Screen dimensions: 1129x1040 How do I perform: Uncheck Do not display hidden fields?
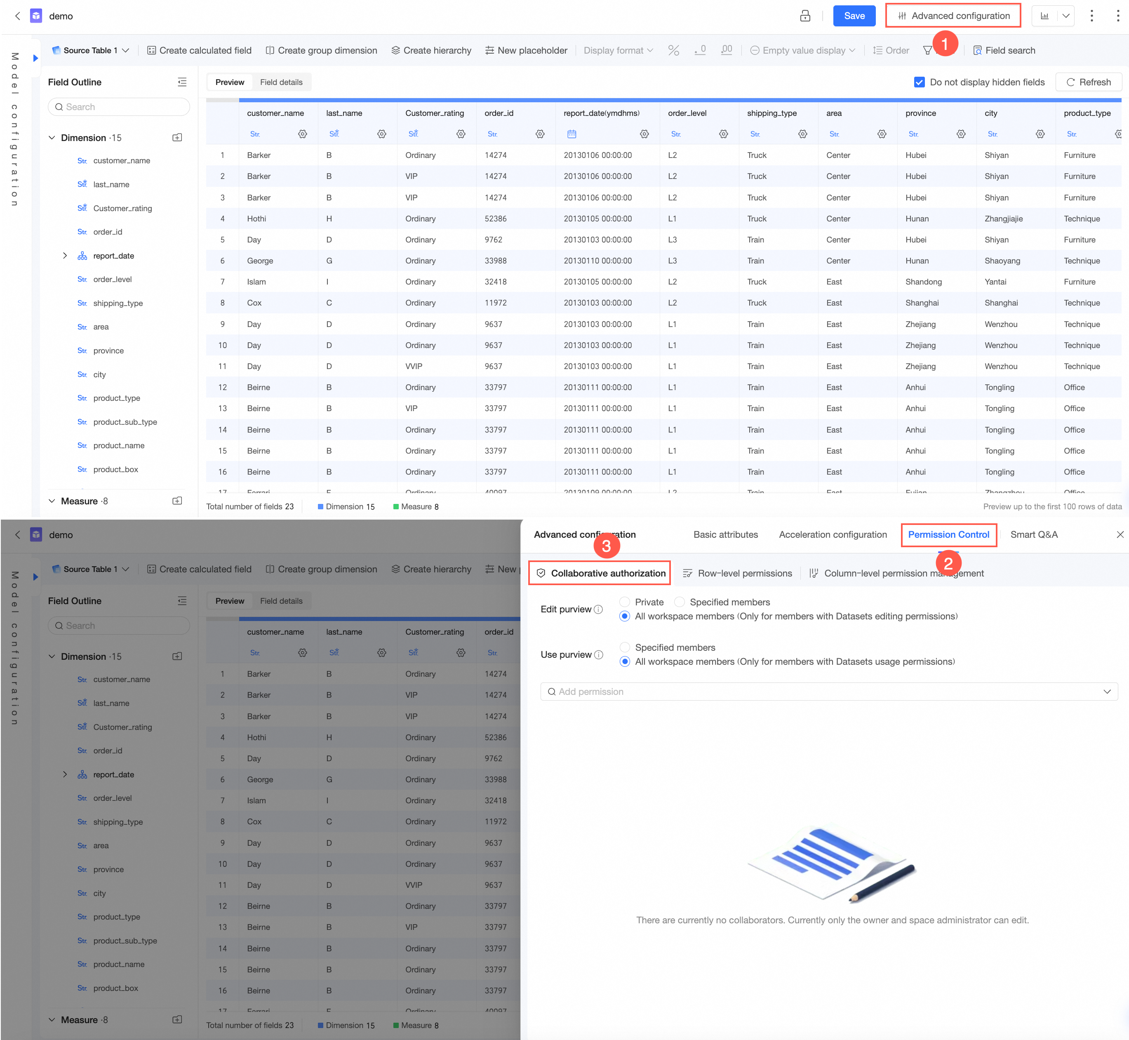919,82
